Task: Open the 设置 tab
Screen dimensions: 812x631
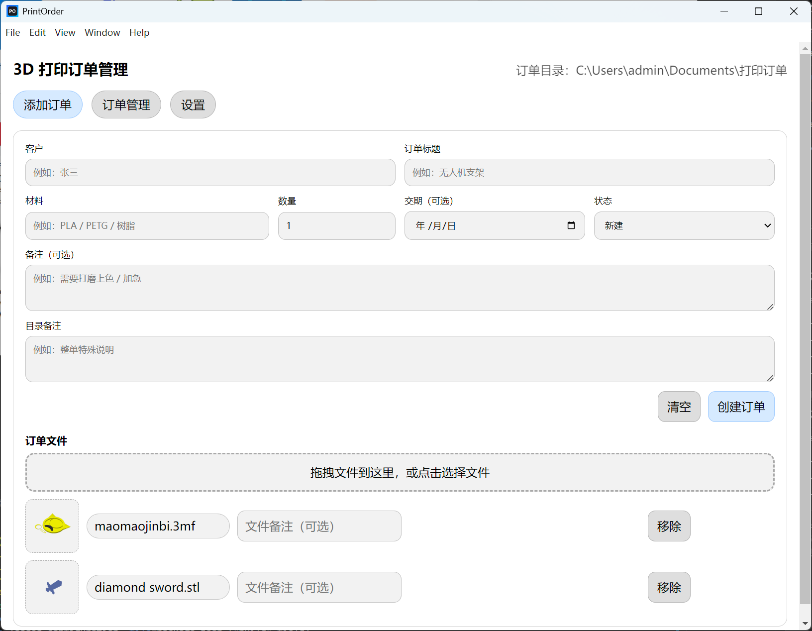Action: 193,105
